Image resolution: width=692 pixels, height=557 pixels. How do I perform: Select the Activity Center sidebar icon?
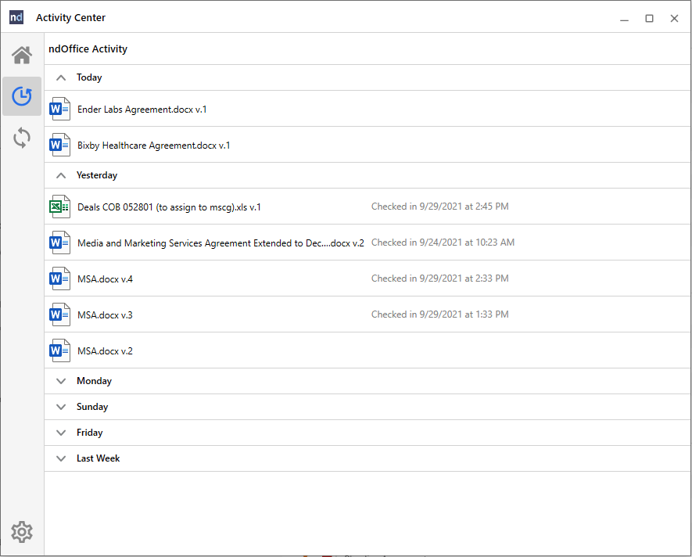pyautogui.click(x=21, y=96)
